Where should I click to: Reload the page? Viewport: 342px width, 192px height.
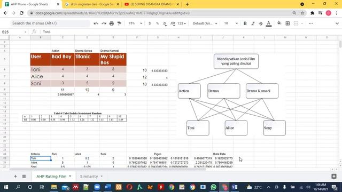[x=21, y=13]
